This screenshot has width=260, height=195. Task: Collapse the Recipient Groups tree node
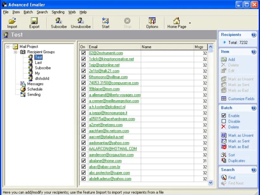pyautogui.click(x=15, y=52)
